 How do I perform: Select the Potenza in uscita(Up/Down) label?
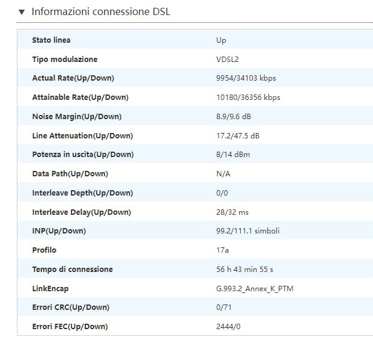[x=83, y=155]
